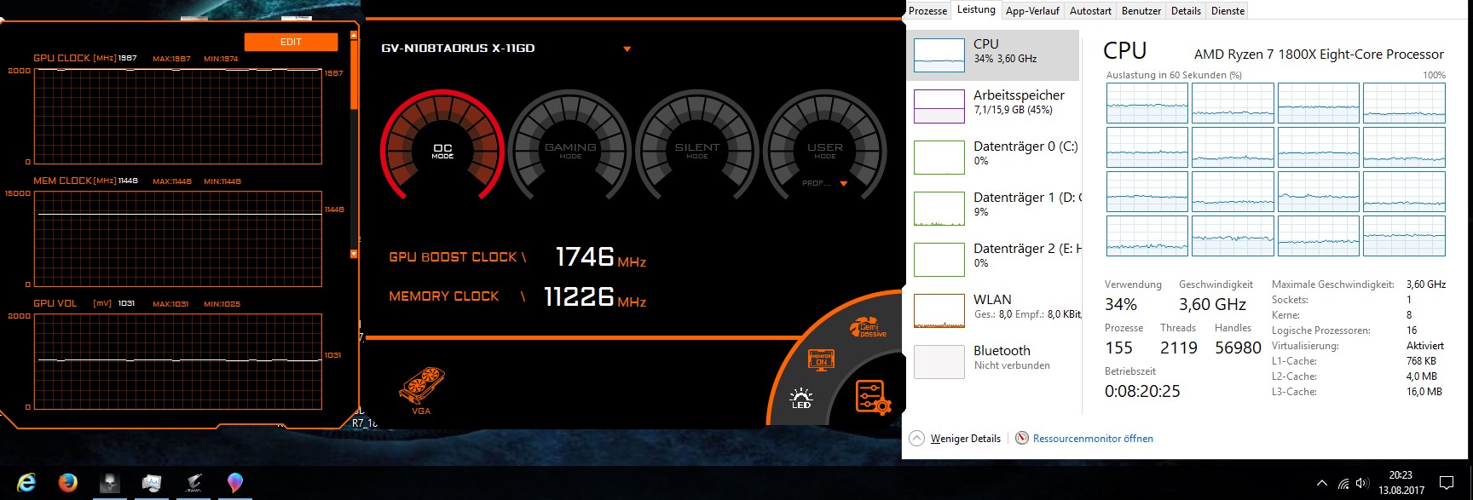Click the Virtualisierung Aktiviert value
This screenshot has height=500, width=1473.
(1425, 346)
